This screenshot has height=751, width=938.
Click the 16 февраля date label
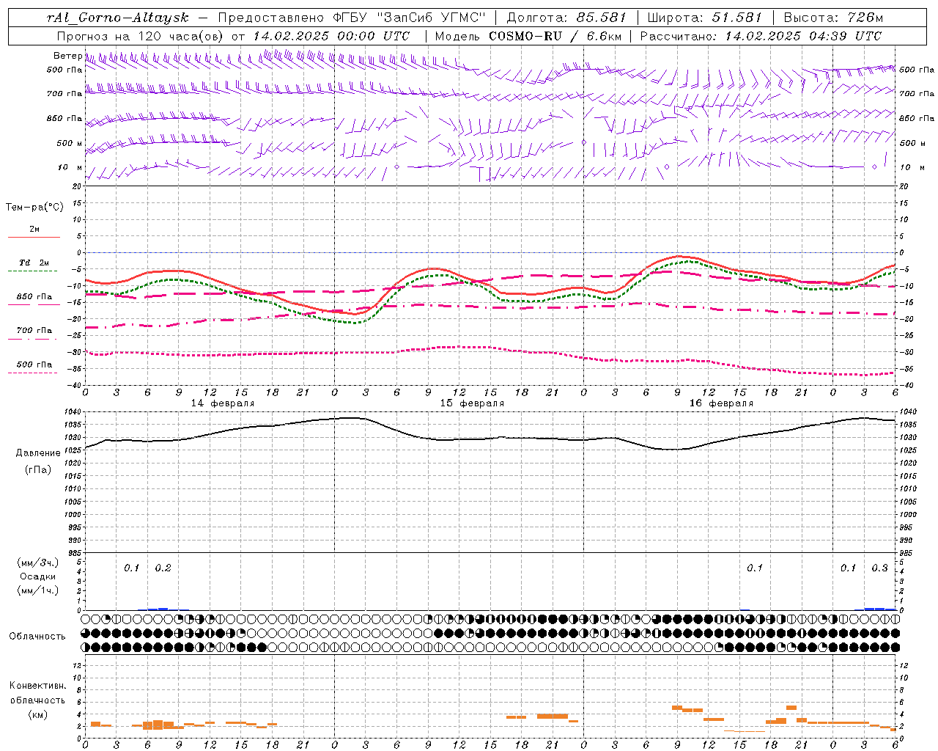tap(721, 403)
